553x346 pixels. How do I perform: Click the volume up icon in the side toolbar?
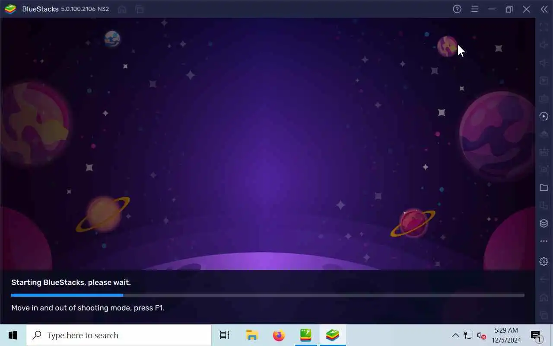544,45
